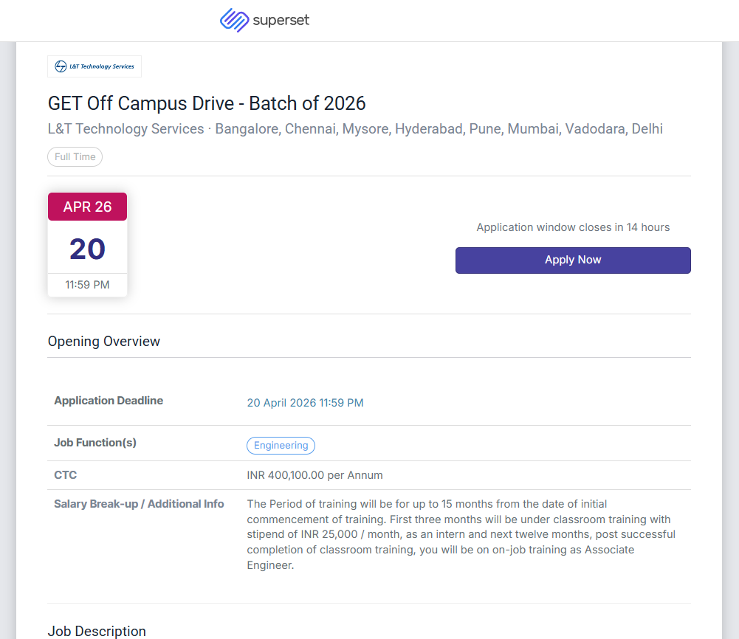Click the APR 26 calendar header

point(87,207)
